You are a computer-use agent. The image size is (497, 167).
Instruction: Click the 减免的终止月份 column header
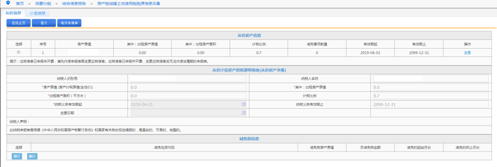[467, 147]
